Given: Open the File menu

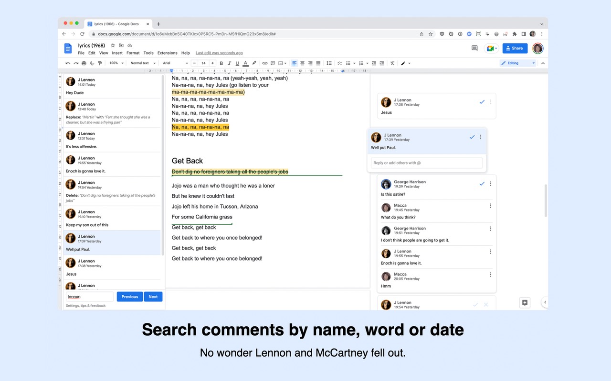Looking at the screenshot, I should pos(81,53).
